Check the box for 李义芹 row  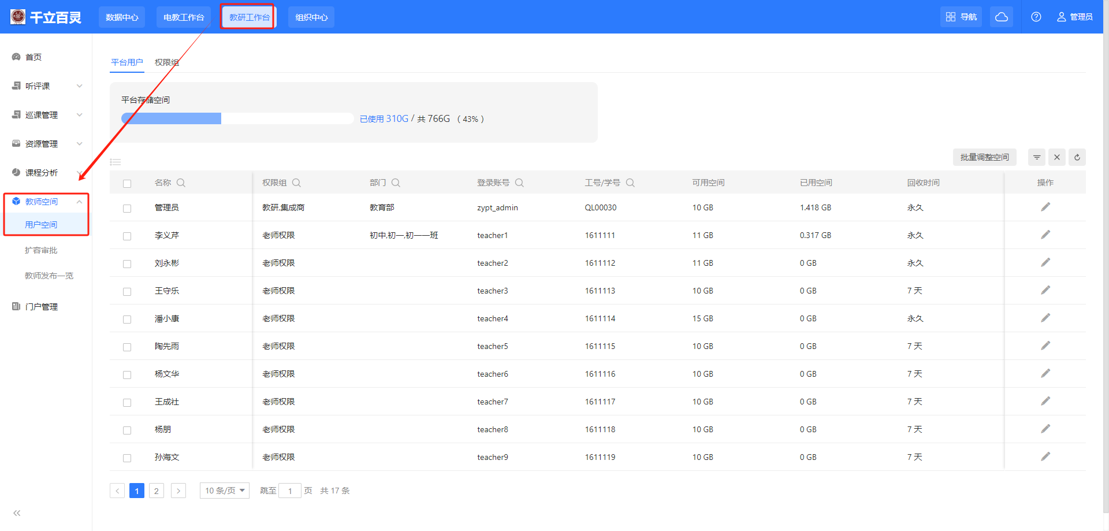[x=127, y=236]
